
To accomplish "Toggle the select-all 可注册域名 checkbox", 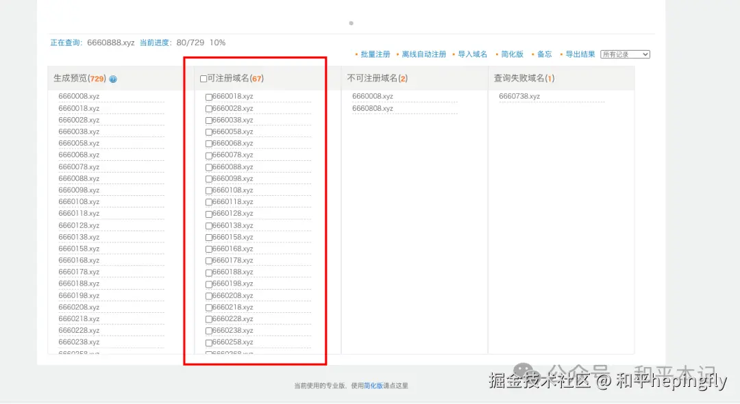I will [203, 79].
